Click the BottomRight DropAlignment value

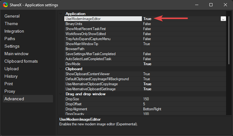click(x=152, y=109)
